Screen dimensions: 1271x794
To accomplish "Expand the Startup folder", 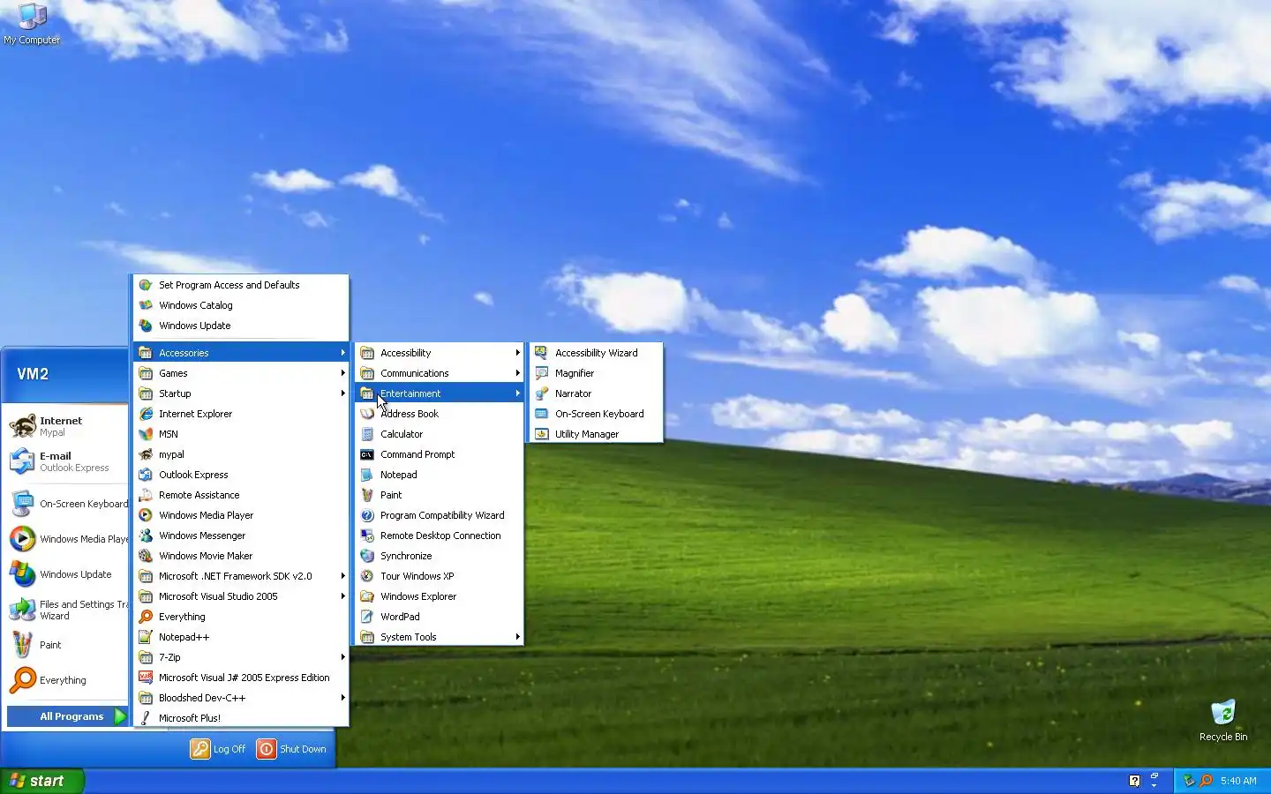I will point(241,393).
